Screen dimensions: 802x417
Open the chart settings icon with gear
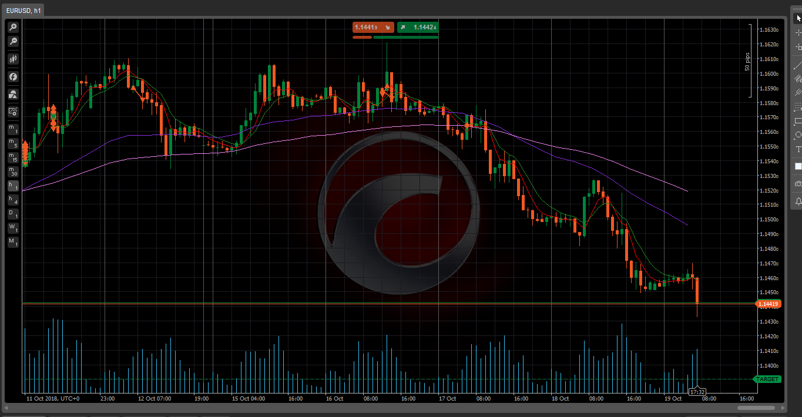13,112
